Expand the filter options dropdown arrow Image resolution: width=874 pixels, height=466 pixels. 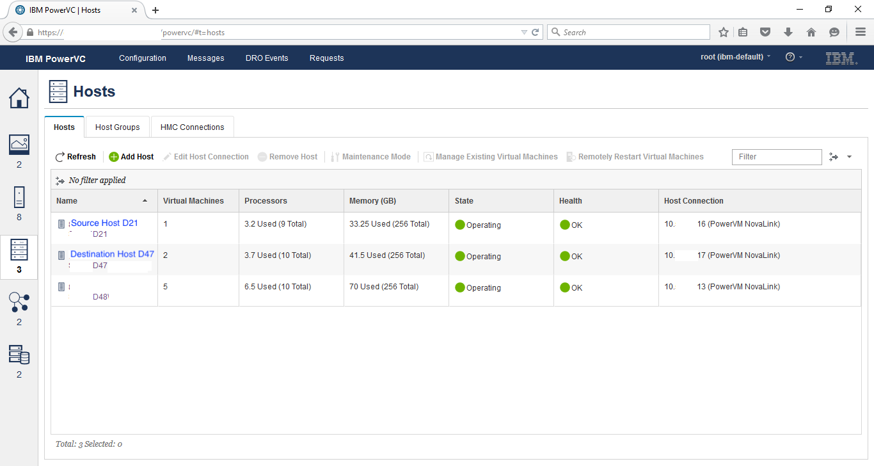(x=849, y=157)
